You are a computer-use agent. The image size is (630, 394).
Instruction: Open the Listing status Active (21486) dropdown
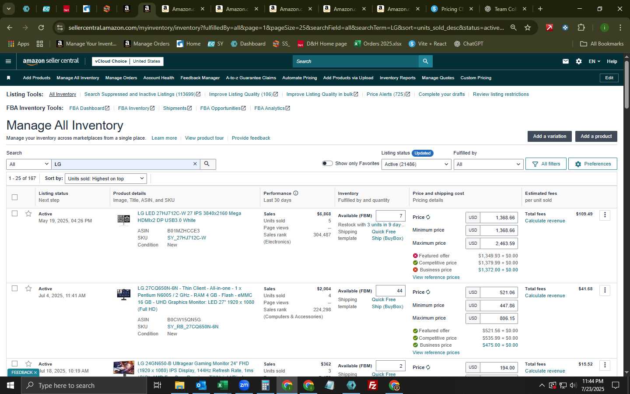coord(416,164)
